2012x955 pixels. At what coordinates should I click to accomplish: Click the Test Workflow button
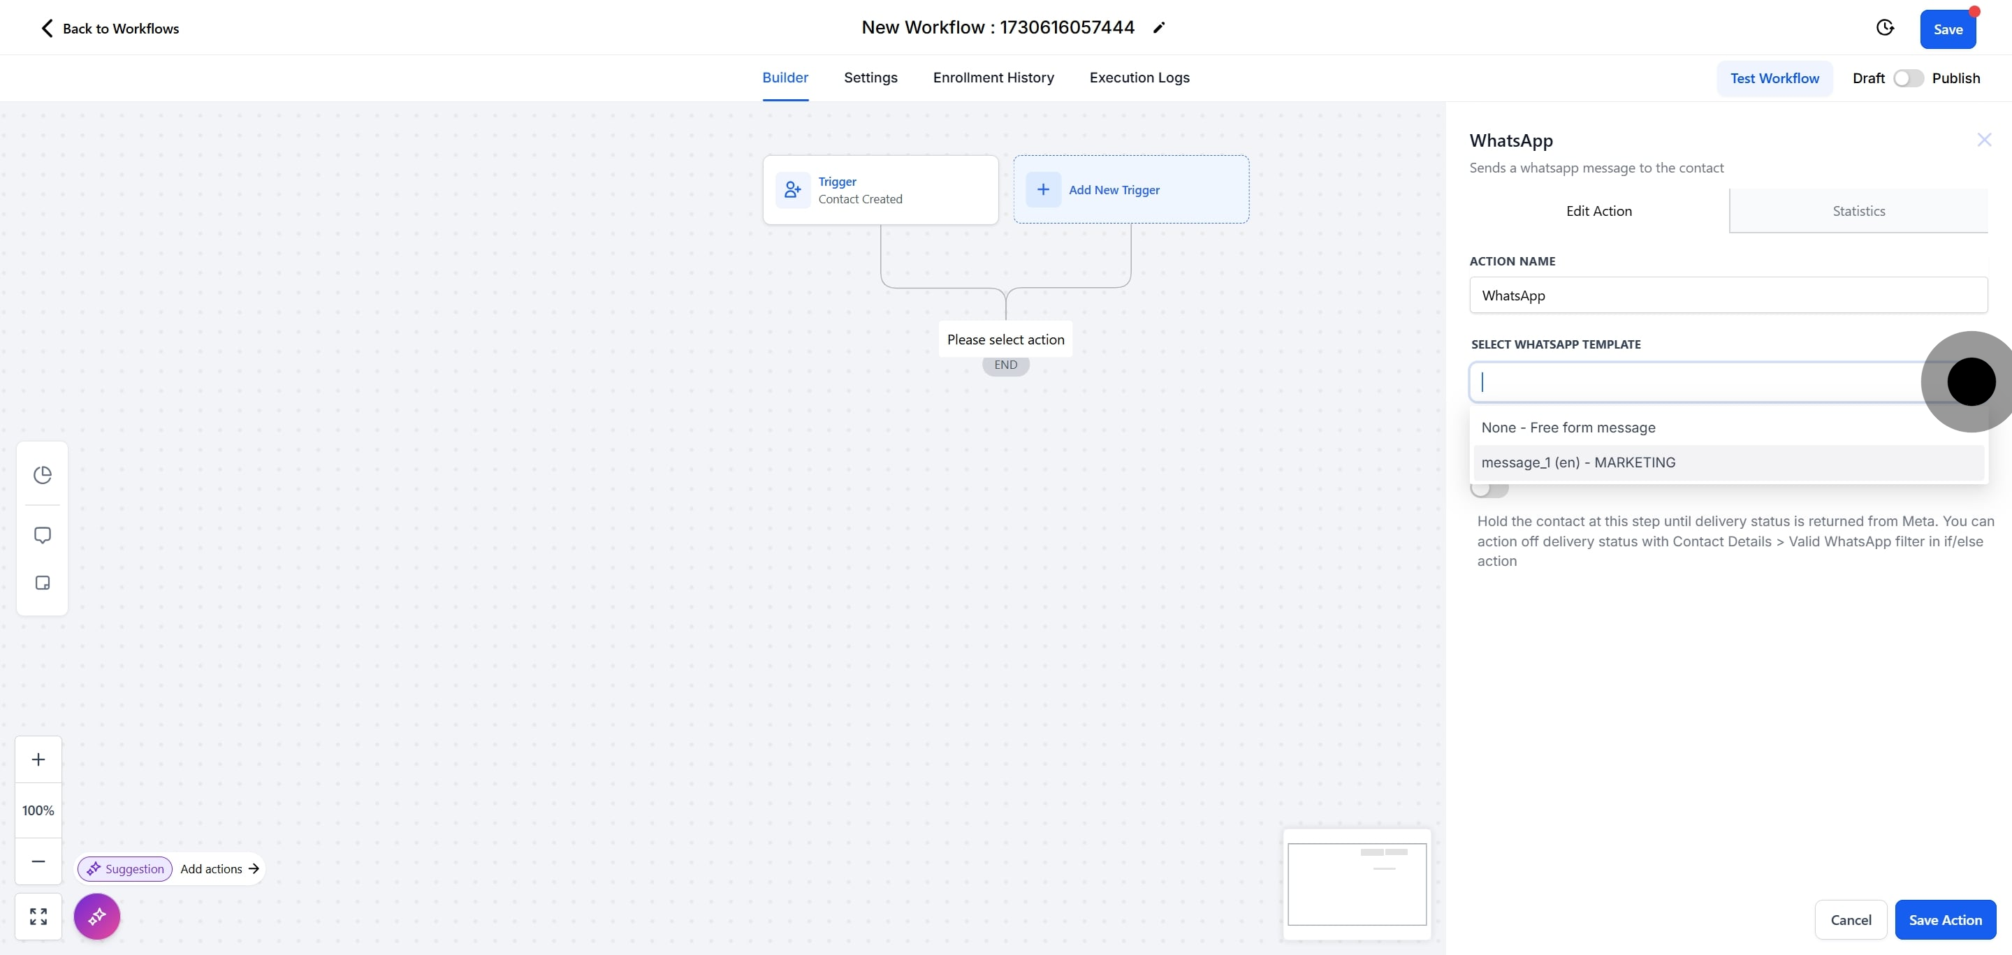[1774, 78]
